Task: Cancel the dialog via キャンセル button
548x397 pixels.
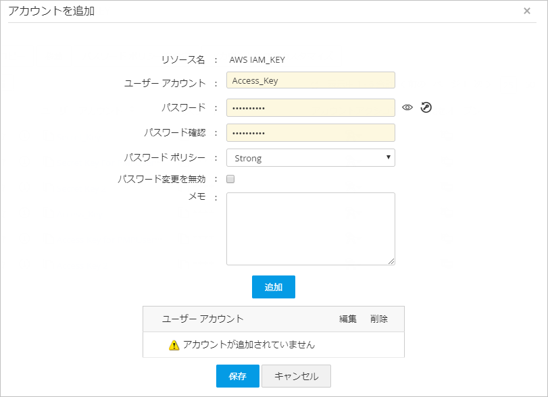Action: tap(296, 376)
